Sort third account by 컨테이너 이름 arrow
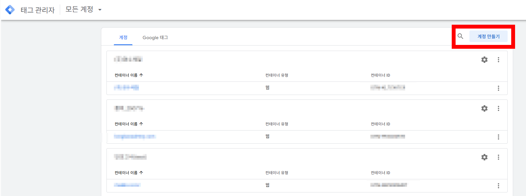The height and width of the screenshot is (196, 526). [x=141, y=173]
